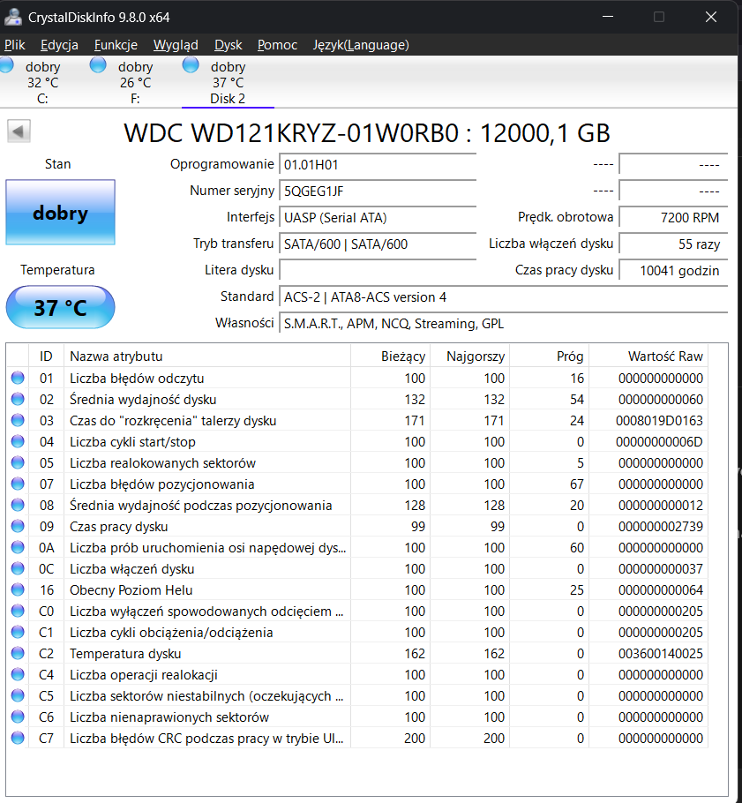Click status orb for attribute C5
The height and width of the screenshot is (803, 742).
tap(18, 695)
